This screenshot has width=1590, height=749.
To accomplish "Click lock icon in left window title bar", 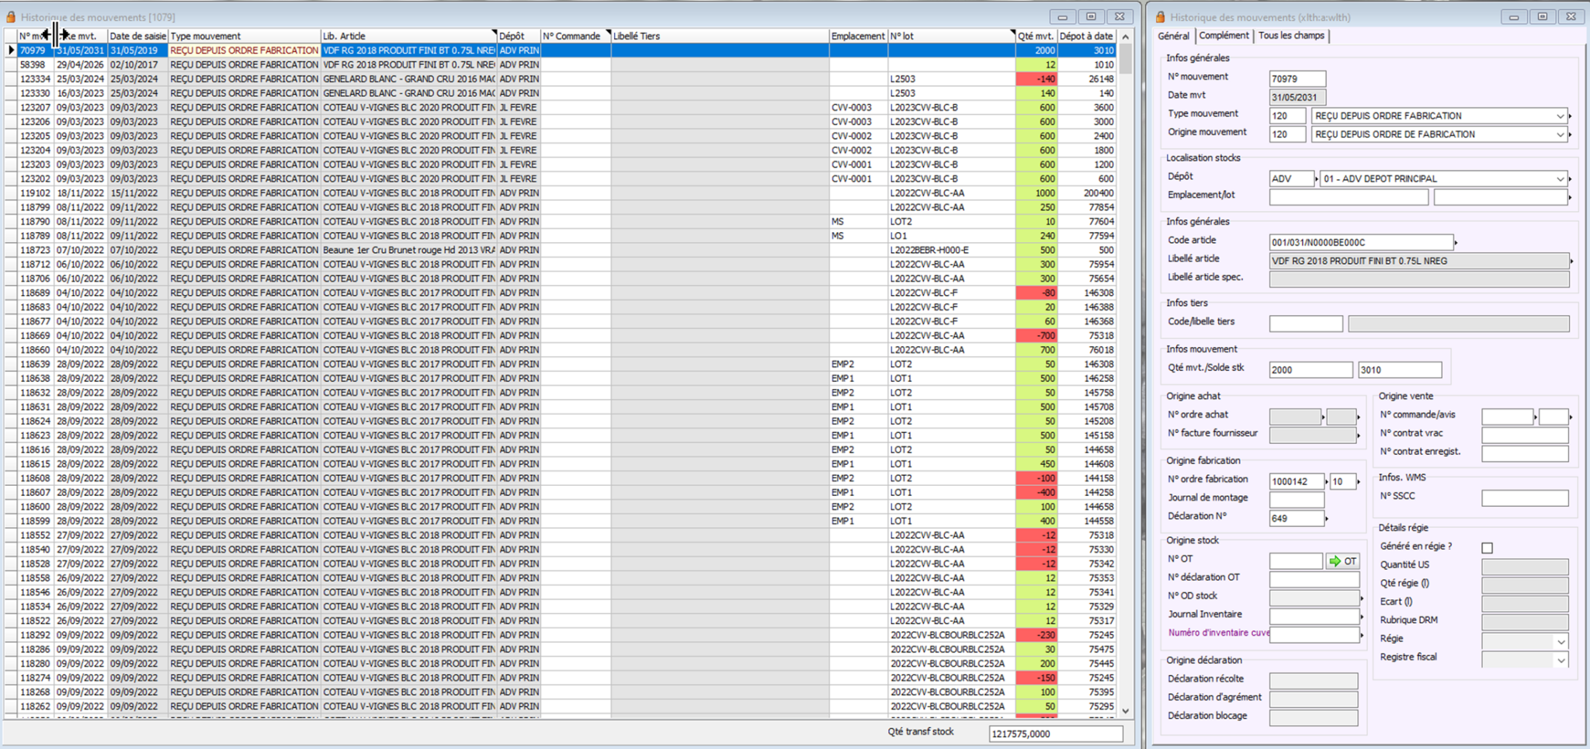I will [11, 17].
